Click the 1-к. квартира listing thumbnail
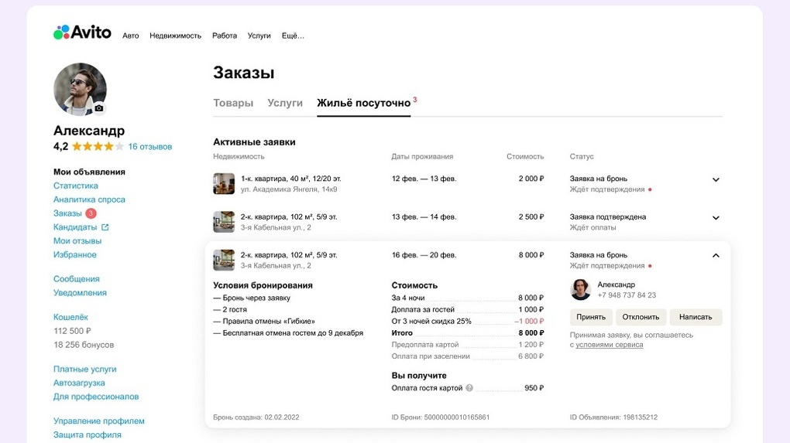Image resolution: width=790 pixels, height=443 pixels. click(x=224, y=184)
